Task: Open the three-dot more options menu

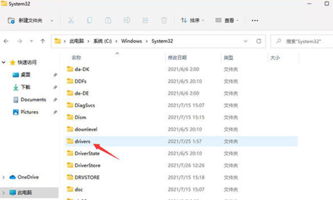Action: click(255, 21)
